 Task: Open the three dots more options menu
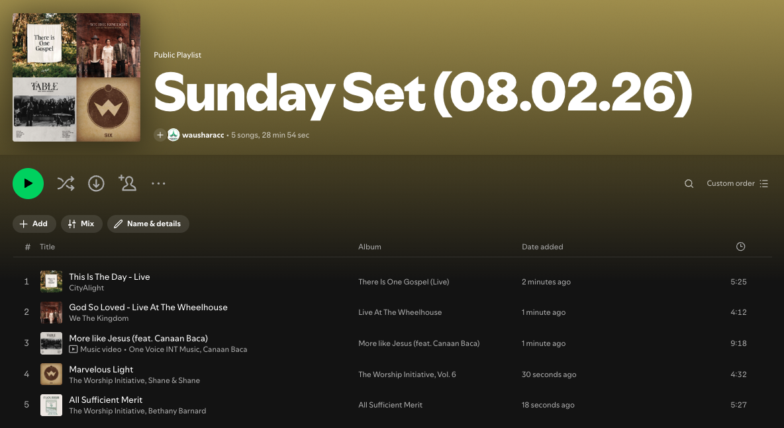[158, 183]
